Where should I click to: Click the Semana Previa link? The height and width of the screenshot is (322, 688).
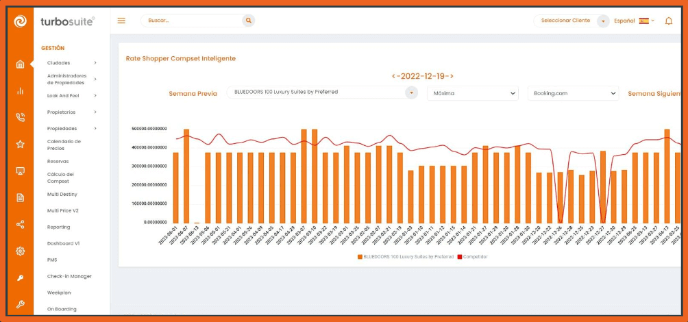(193, 93)
